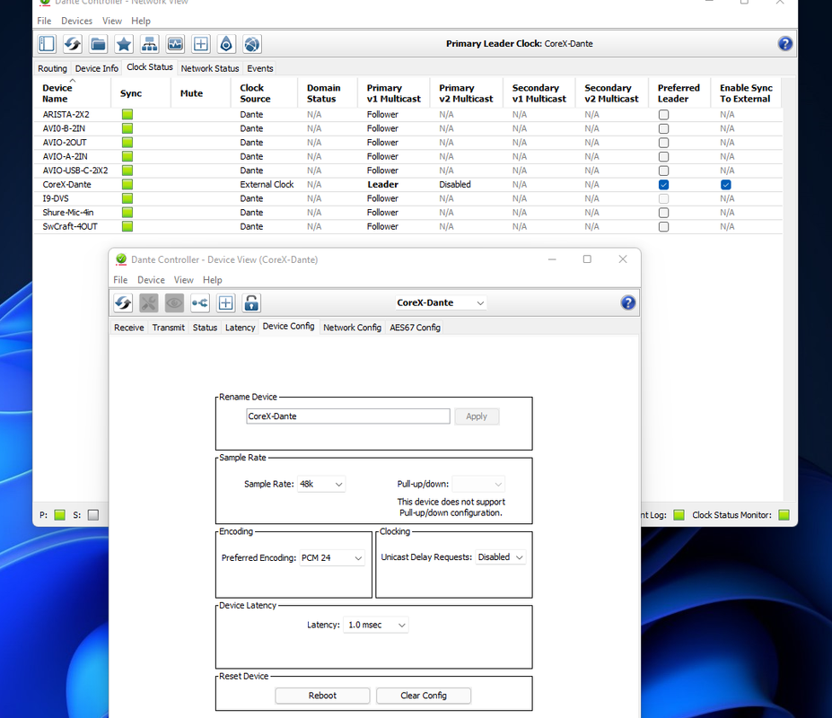The height and width of the screenshot is (718, 832).
Task: Open the Latency 1.0 msec dropdown
Action: [x=376, y=626]
